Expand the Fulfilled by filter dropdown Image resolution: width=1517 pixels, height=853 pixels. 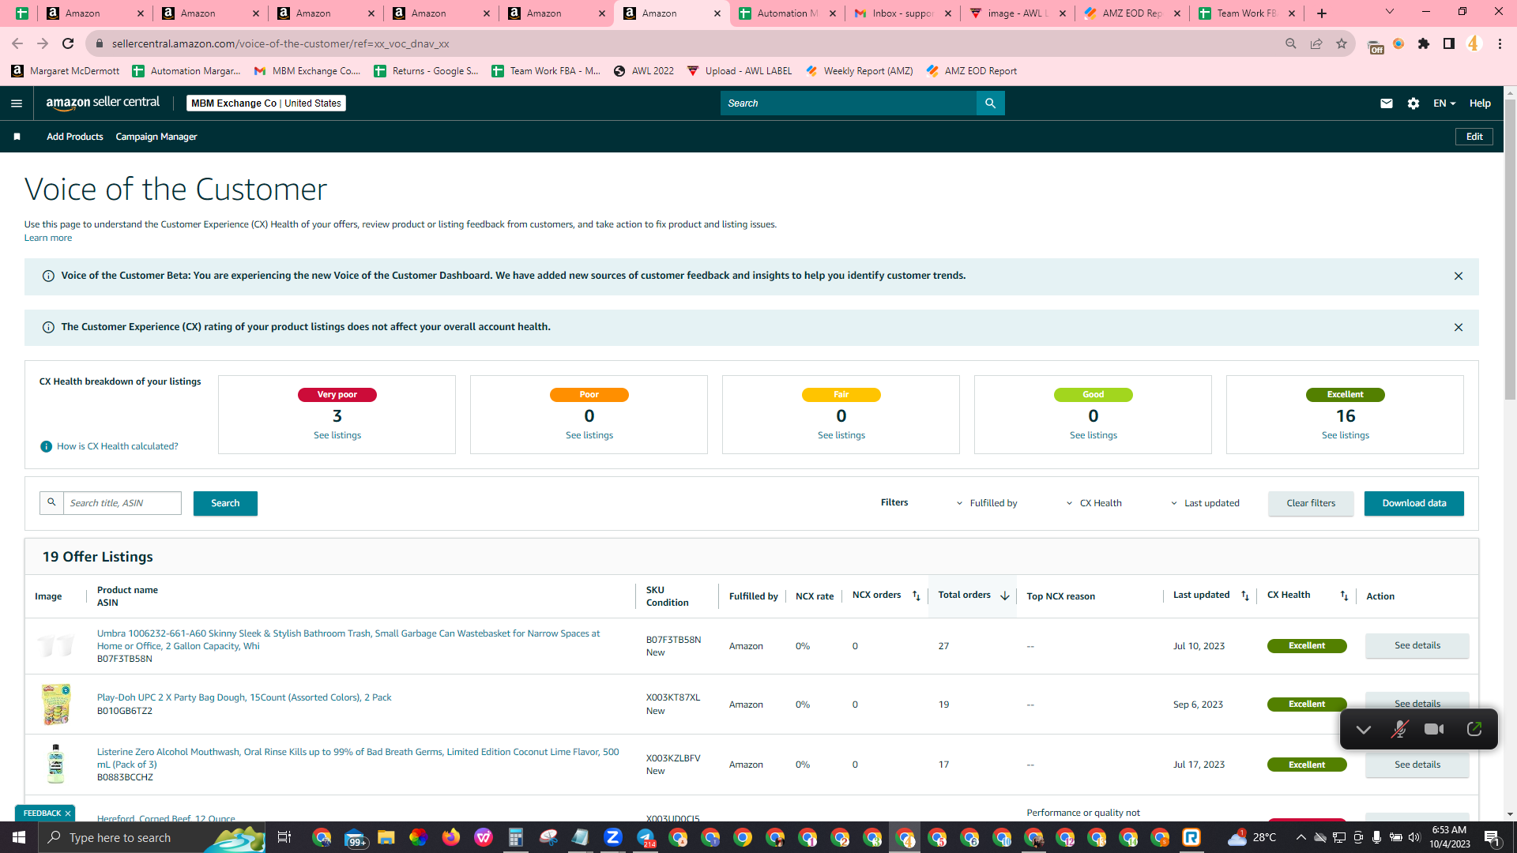point(987,504)
